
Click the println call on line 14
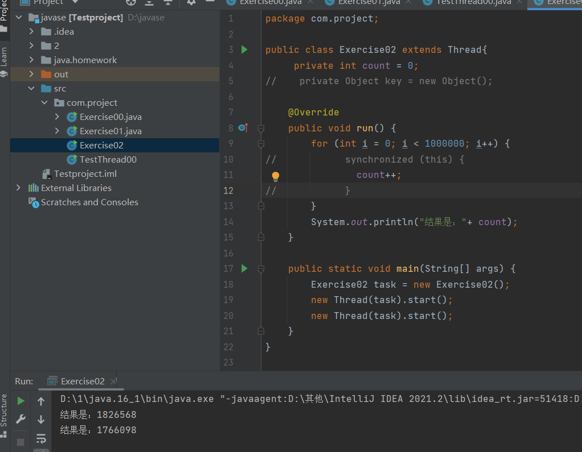click(x=393, y=222)
